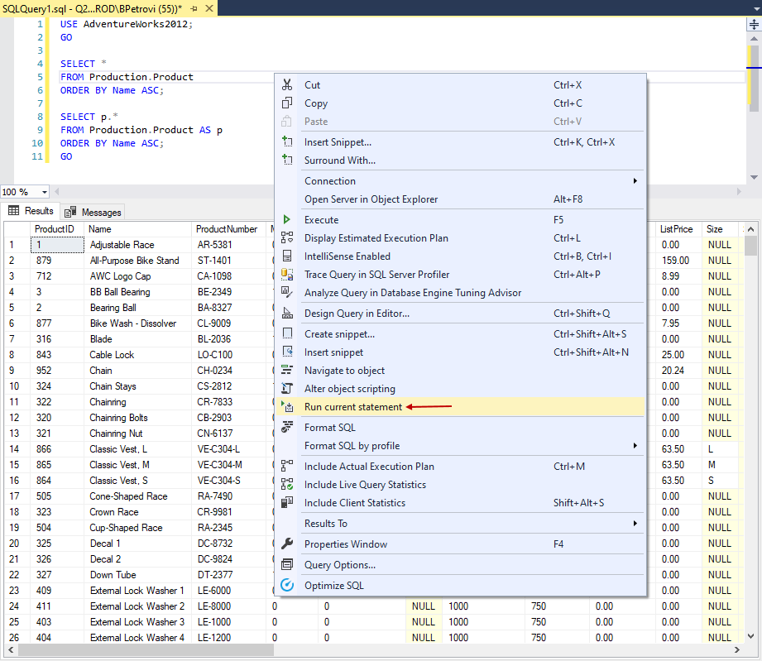This screenshot has height=661, width=762.
Task: Click Display Estimated Execution Plan icon
Action: pyautogui.click(x=287, y=237)
